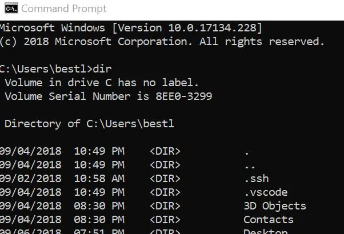Click the 3D Objects directory name

[x=275, y=206]
